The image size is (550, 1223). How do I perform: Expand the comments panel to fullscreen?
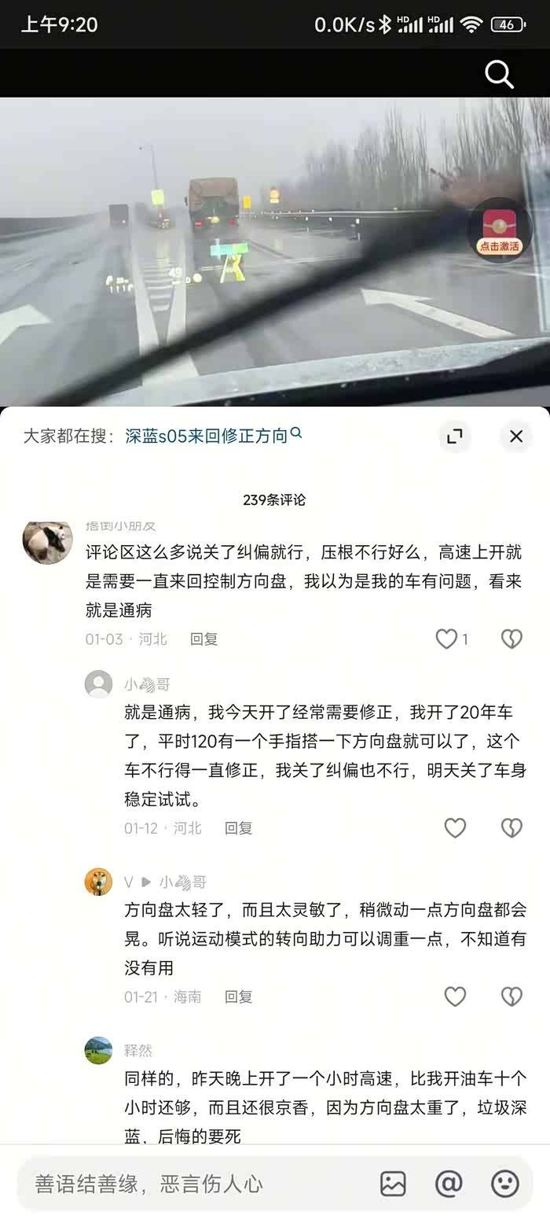click(x=455, y=437)
